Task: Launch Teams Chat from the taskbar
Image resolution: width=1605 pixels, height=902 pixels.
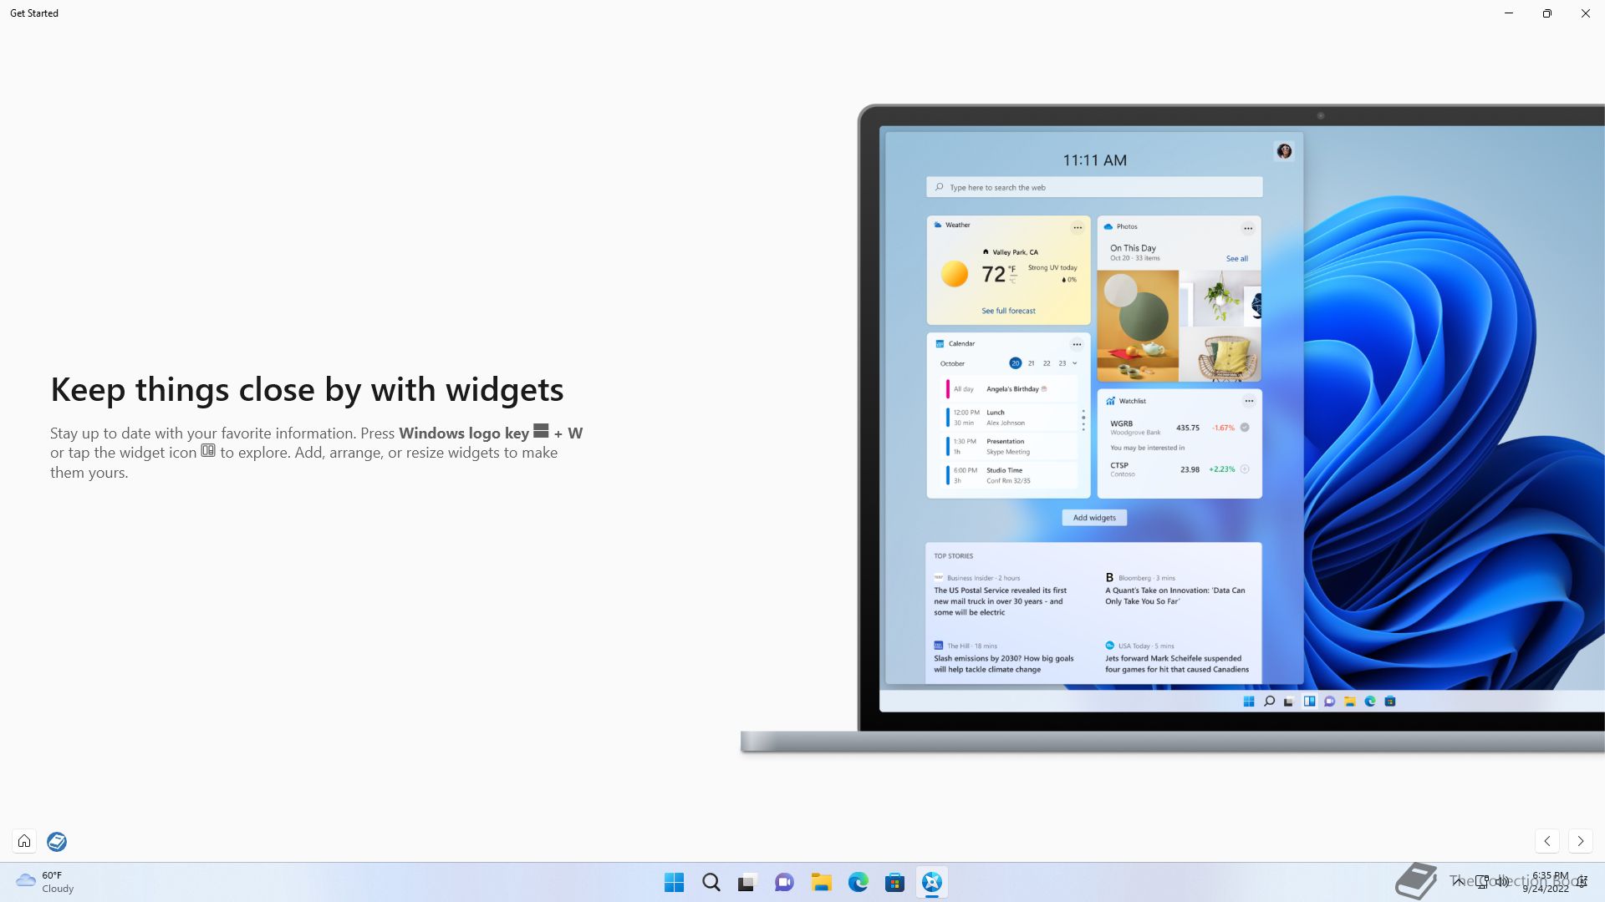Action: click(784, 882)
